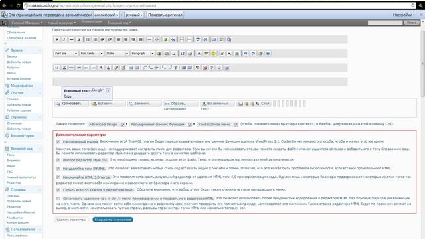Click the browser reload button

(x=18, y=5)
